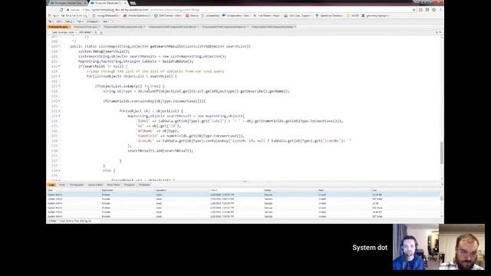491x276 pixels.
Task: Click the log filter text field
Action: [x=80, y=221]
